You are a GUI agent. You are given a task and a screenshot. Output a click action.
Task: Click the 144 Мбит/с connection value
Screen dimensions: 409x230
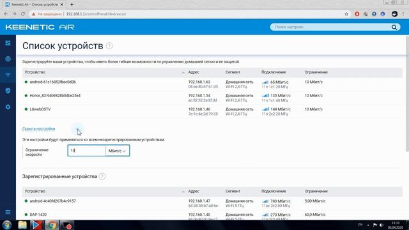tap(281, 109)
